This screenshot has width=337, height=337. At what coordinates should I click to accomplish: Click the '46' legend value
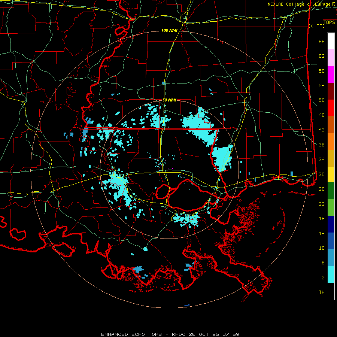(x=322, y=115)
